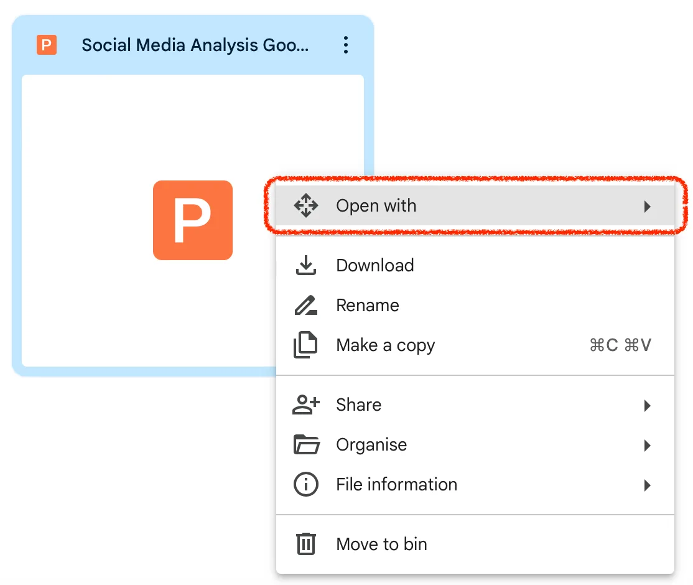
Task: Choose Organise from the context menu
Action: tap(475, 444)
